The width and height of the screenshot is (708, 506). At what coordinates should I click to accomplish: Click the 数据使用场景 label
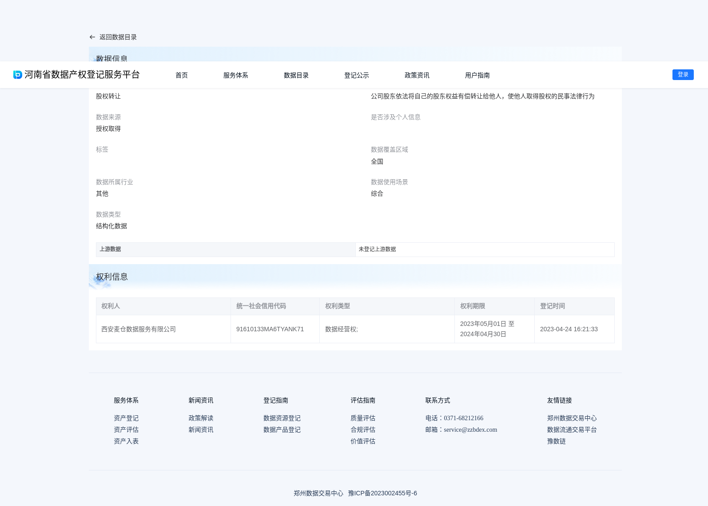pyautogui.click(x=390, y=182)
